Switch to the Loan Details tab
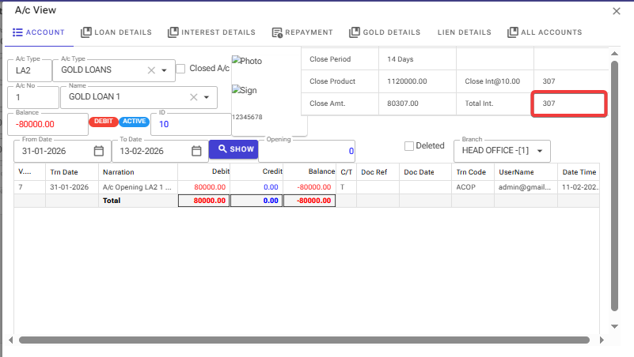Image resolution: width=634 pixels, height=357 pixels. (x=116, y=32)
